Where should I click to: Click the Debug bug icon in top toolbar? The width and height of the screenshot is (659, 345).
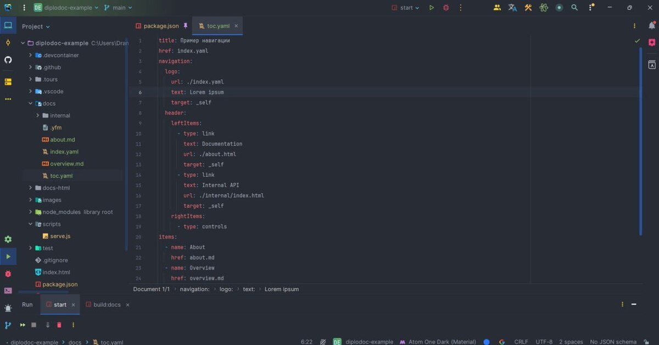tap(446, 8)
